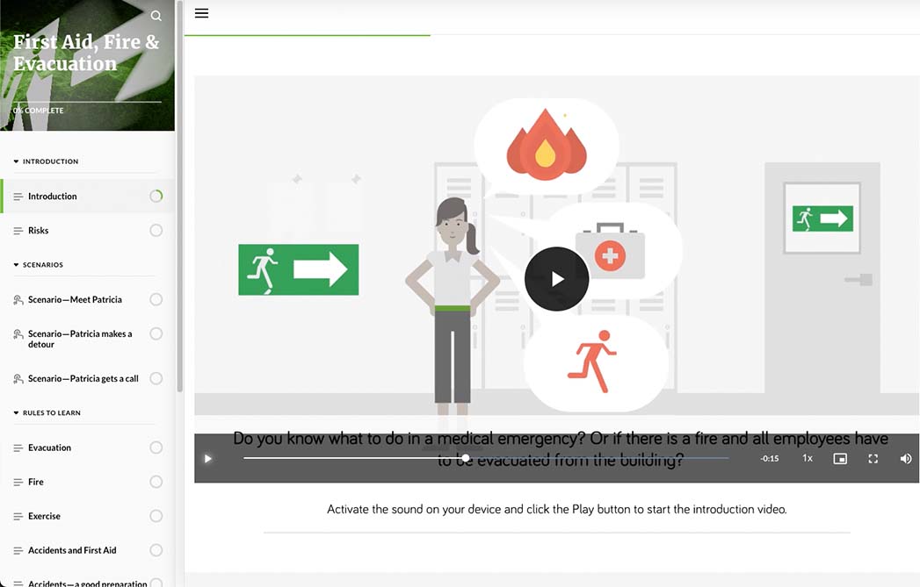Click the lesson icon next to Fire
The height and width of the screenshot is (587, 920).
18,482
